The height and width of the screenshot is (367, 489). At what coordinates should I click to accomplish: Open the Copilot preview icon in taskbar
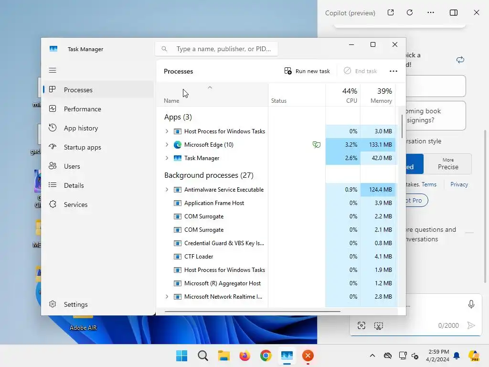point(474,356)
